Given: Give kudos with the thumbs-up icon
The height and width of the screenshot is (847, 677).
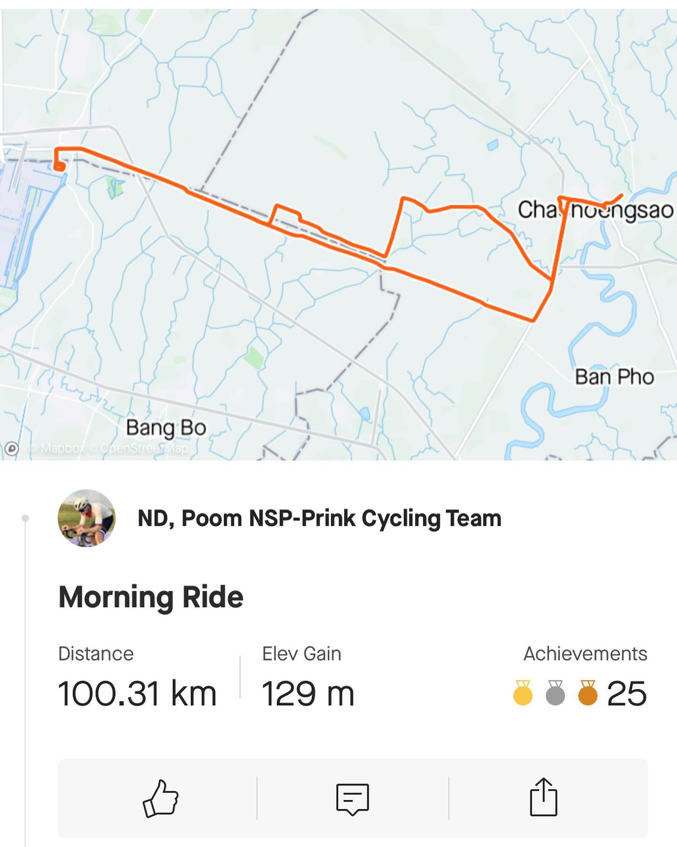Looking at the screenshot, I should (161, 798).
